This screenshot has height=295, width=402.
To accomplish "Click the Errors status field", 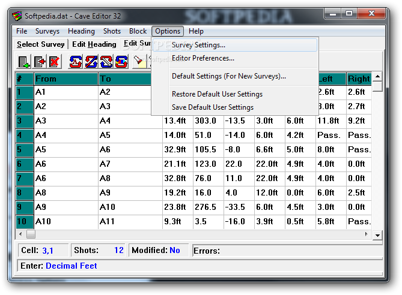I will (x=287, y=251).
